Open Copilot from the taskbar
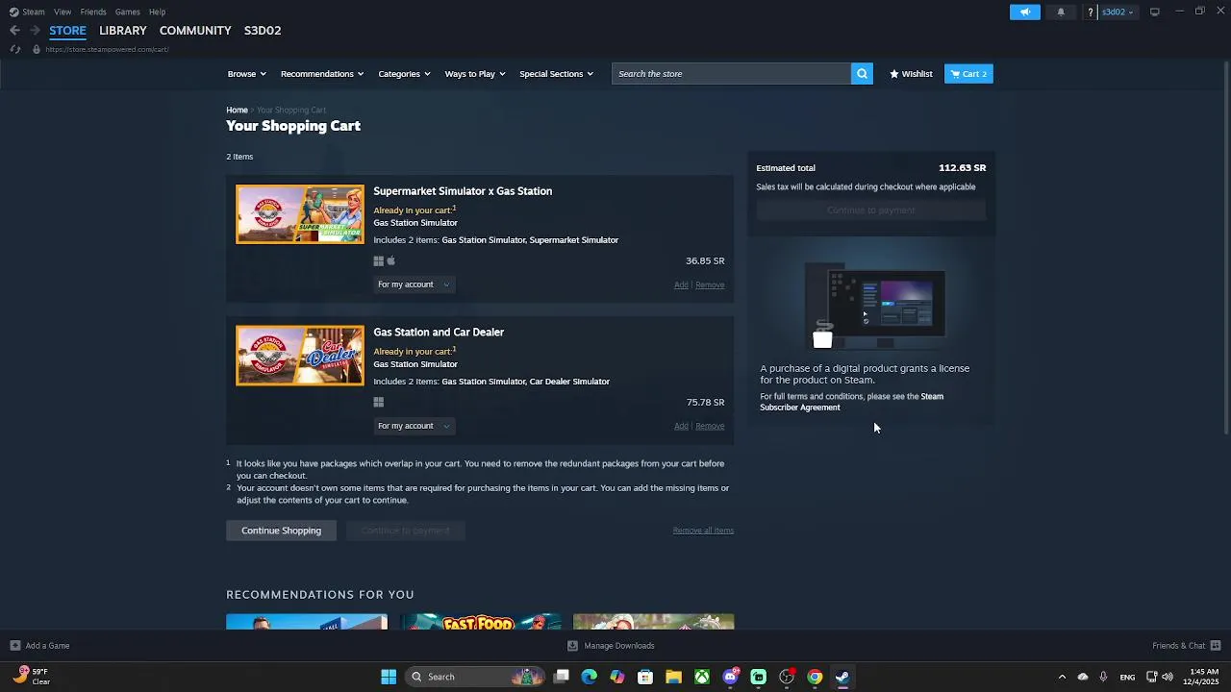1231x692 pixels. tap(617, 677)
